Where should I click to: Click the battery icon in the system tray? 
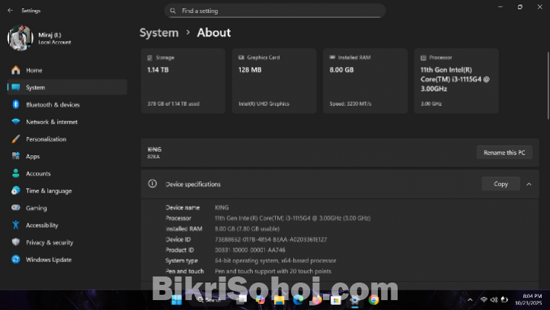click(504, 300)
